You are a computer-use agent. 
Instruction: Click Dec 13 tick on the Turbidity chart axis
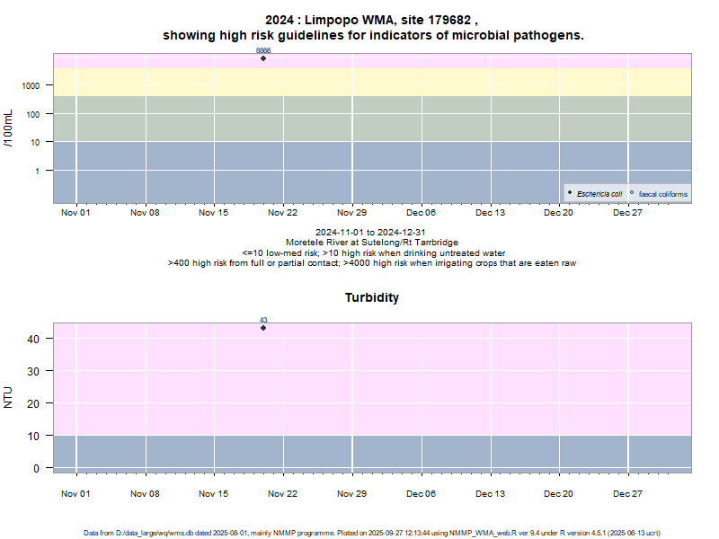pos(490,493)
